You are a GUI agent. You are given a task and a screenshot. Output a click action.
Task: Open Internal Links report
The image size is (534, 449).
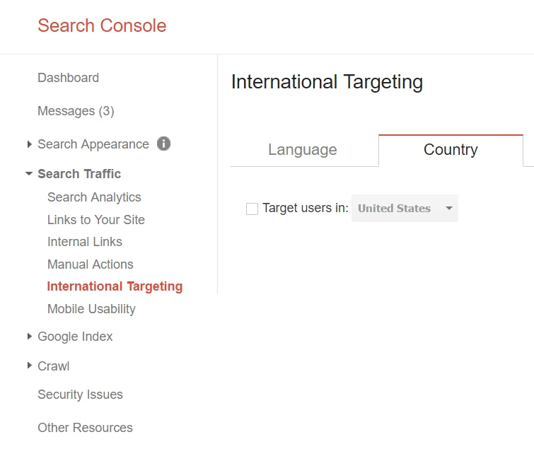(85, 242)
